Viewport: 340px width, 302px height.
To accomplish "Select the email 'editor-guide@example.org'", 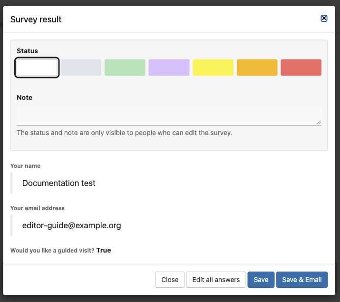I will tap(71, 226).
